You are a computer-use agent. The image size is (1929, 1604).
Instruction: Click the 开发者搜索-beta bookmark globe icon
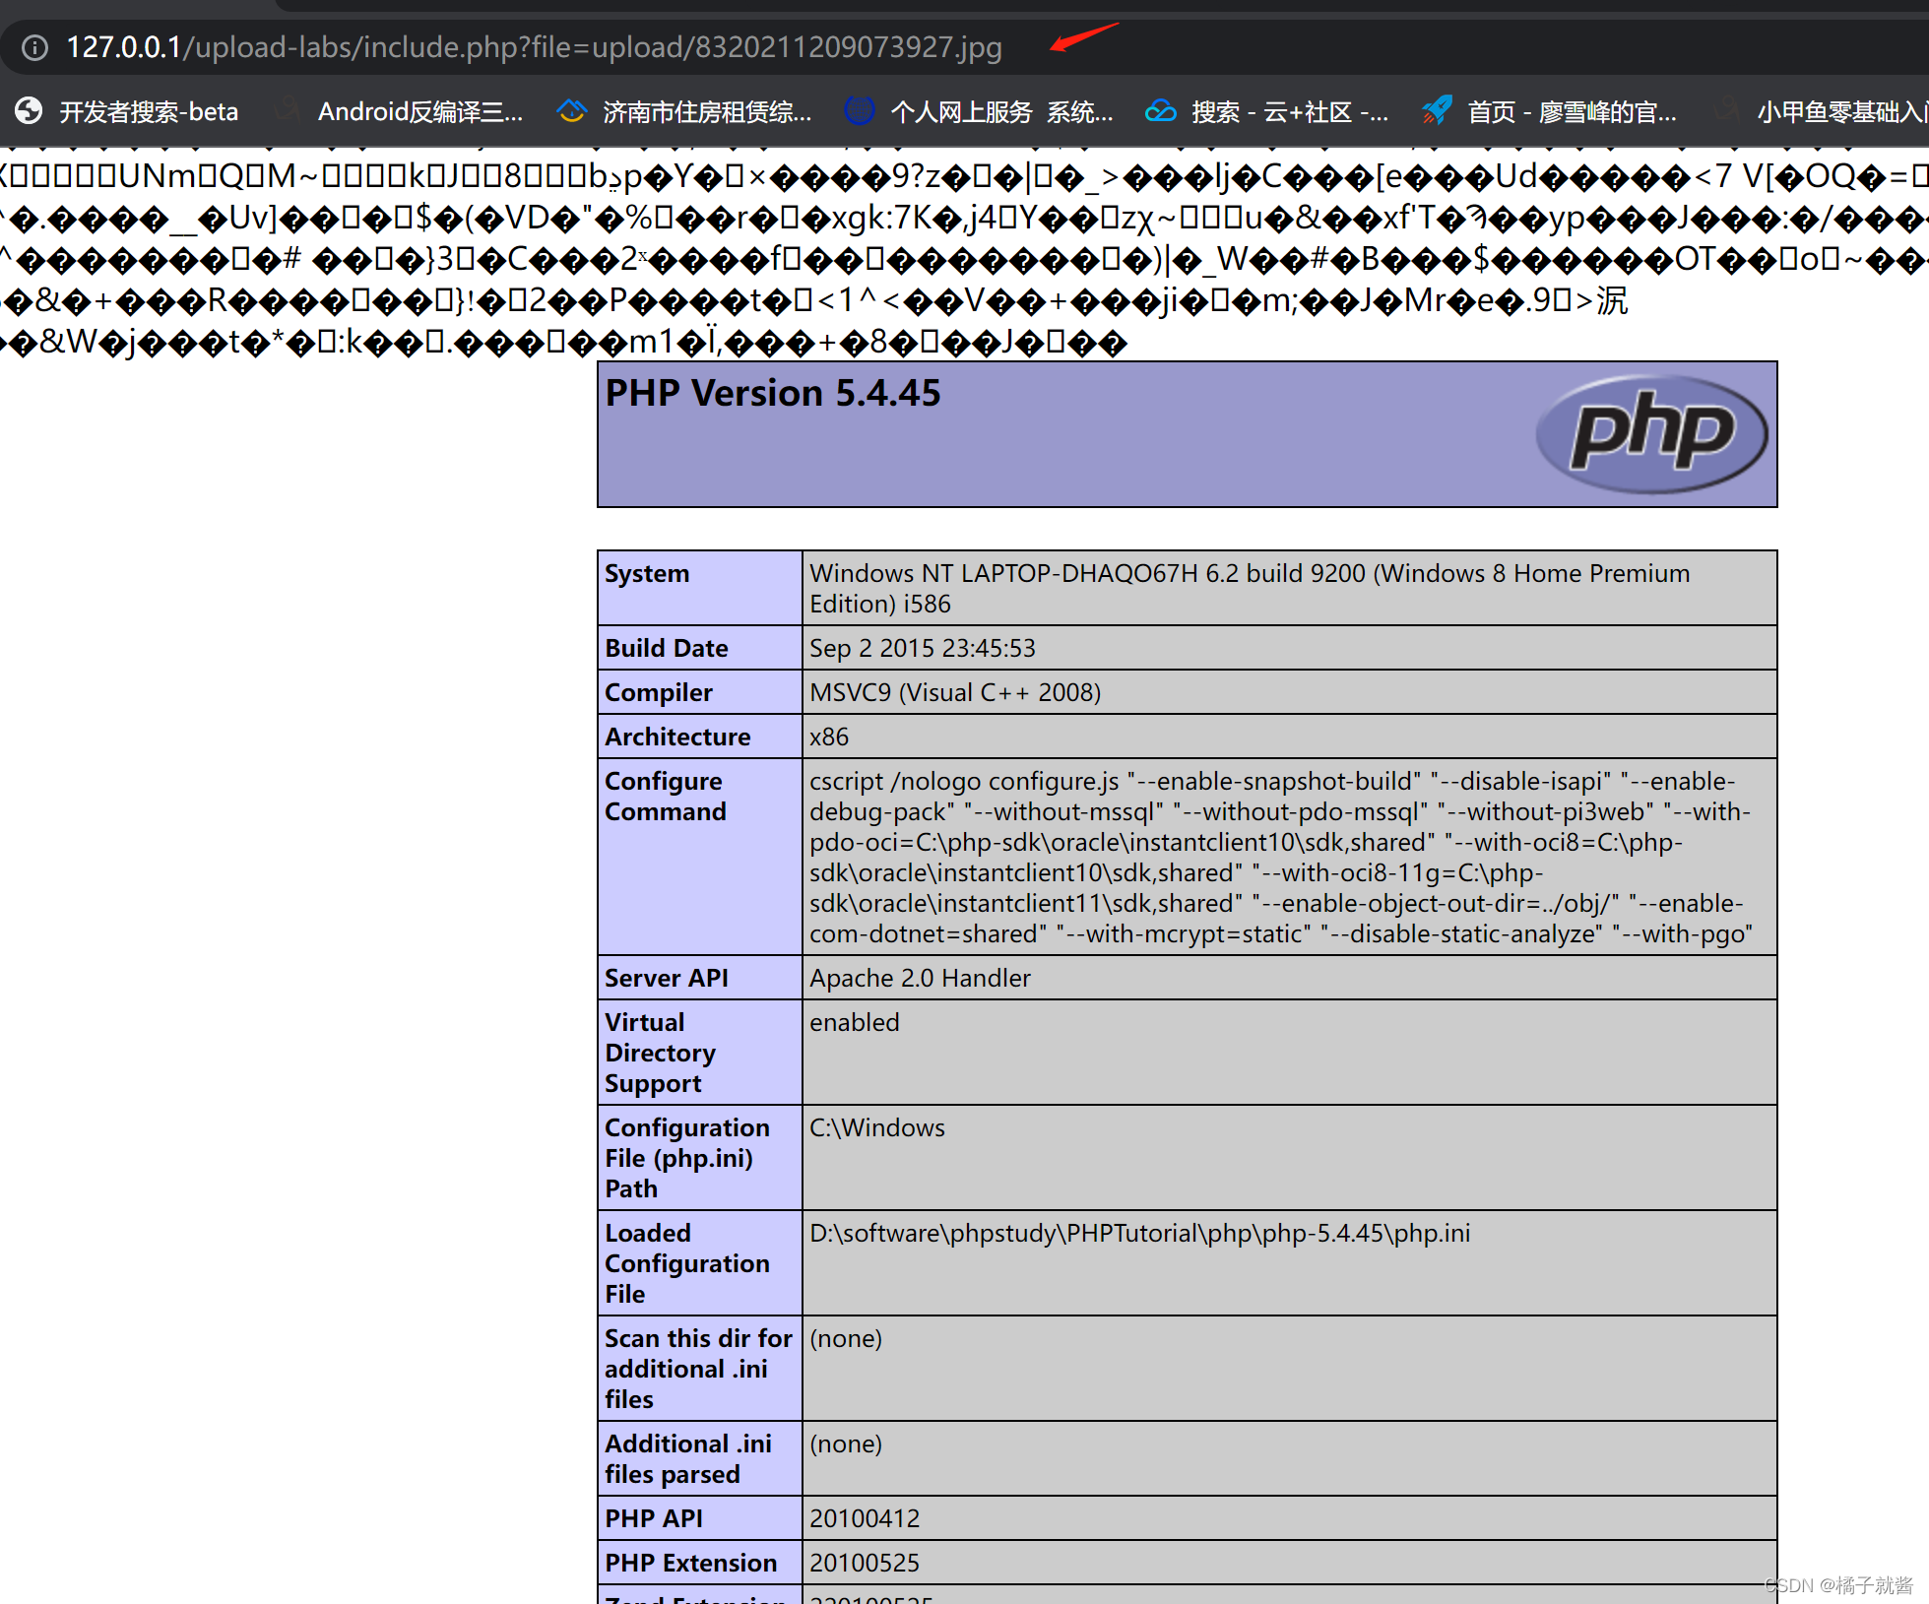(29, 110)
